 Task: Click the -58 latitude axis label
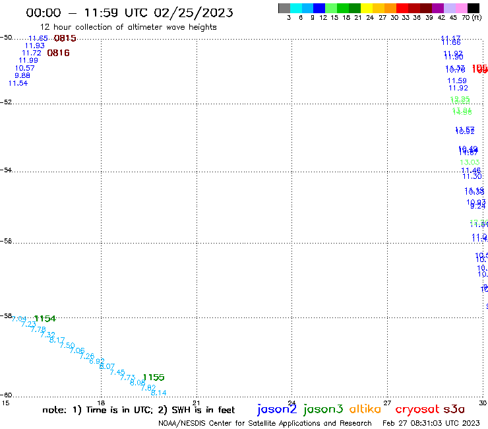[x=6, y=315]
